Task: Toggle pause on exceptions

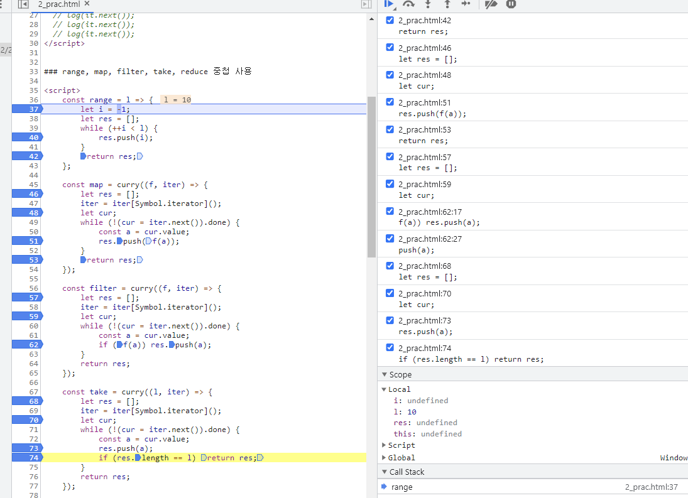Action: coord(511,4)
